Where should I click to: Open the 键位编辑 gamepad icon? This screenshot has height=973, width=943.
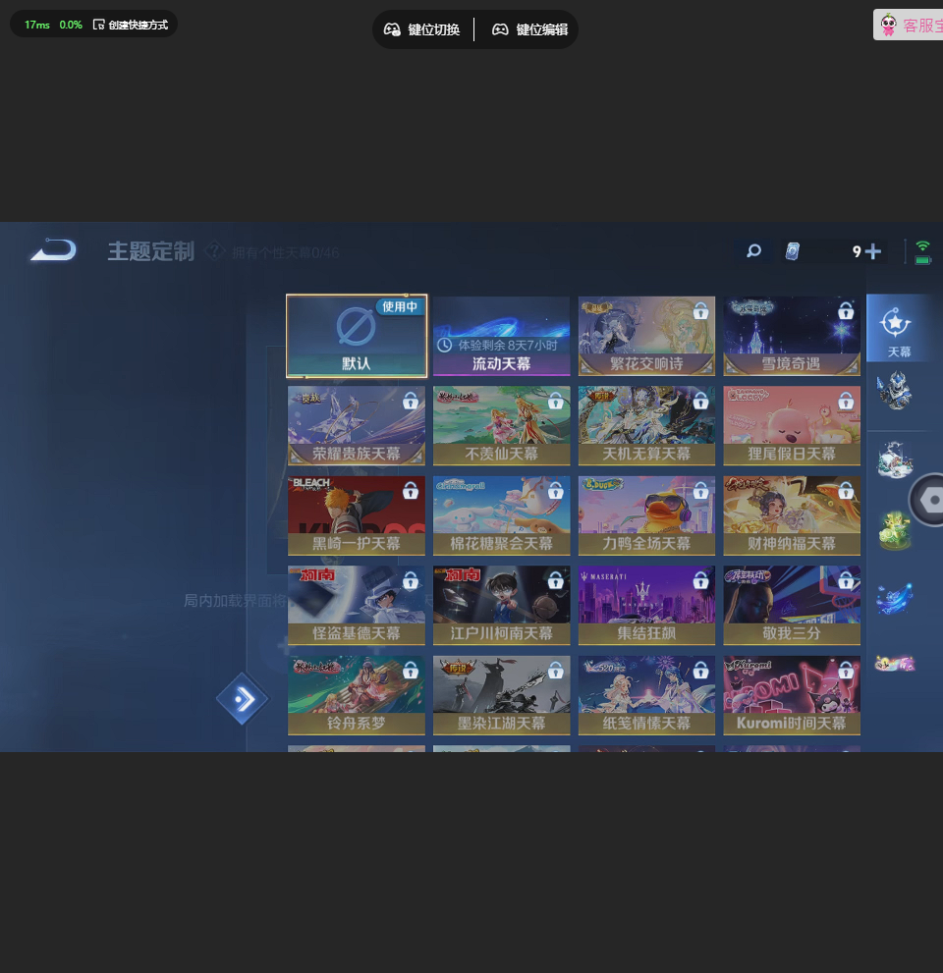501,29
